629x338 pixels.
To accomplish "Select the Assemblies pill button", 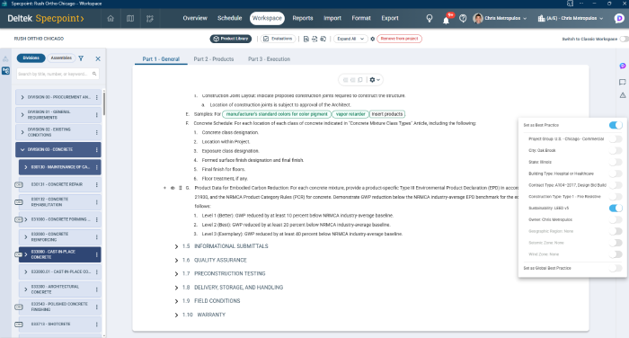I will click(61, 58).
